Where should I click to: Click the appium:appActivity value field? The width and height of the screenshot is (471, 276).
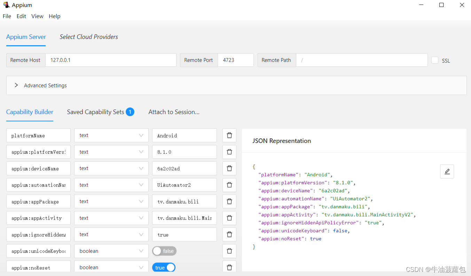[x=185, y=218]
